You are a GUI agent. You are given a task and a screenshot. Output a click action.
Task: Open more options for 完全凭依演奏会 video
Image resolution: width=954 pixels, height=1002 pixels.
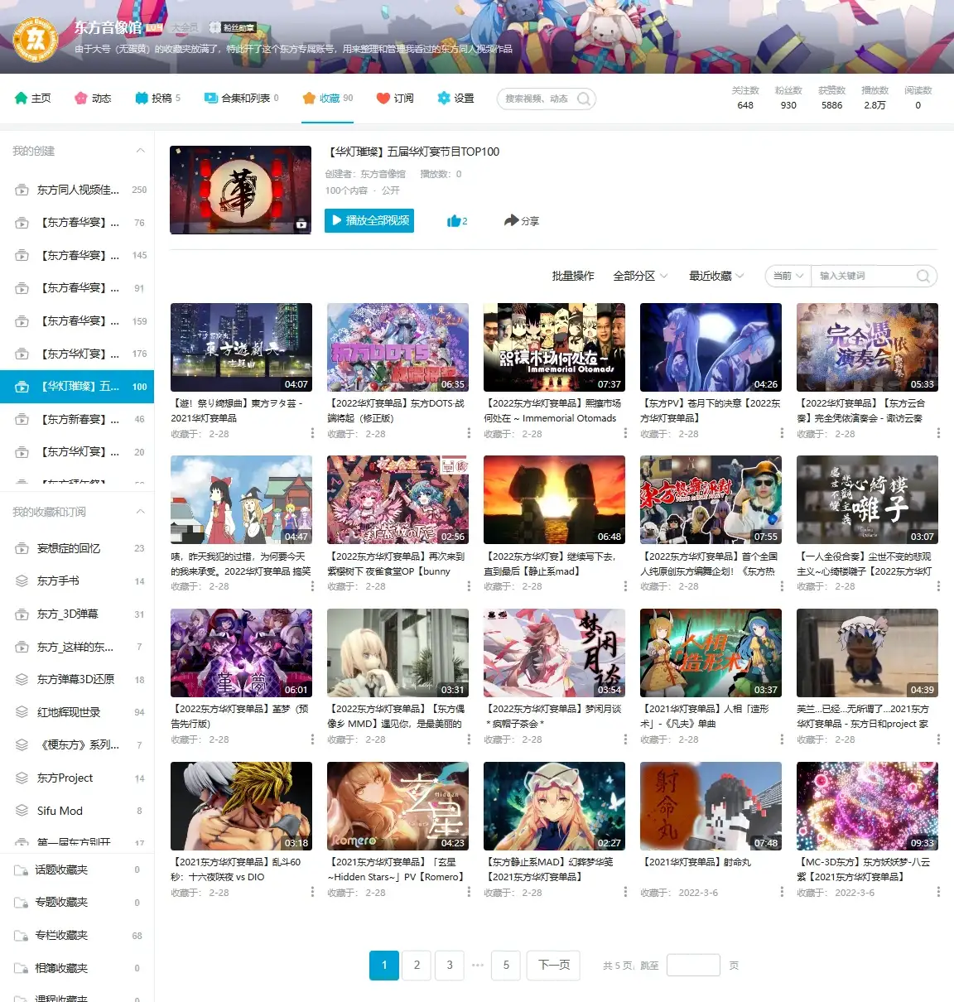(x=937, y=433)
